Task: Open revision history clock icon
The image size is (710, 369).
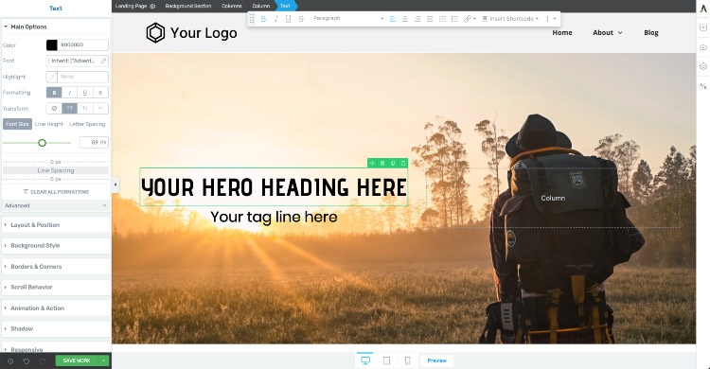Action: [x=10, y=360]
